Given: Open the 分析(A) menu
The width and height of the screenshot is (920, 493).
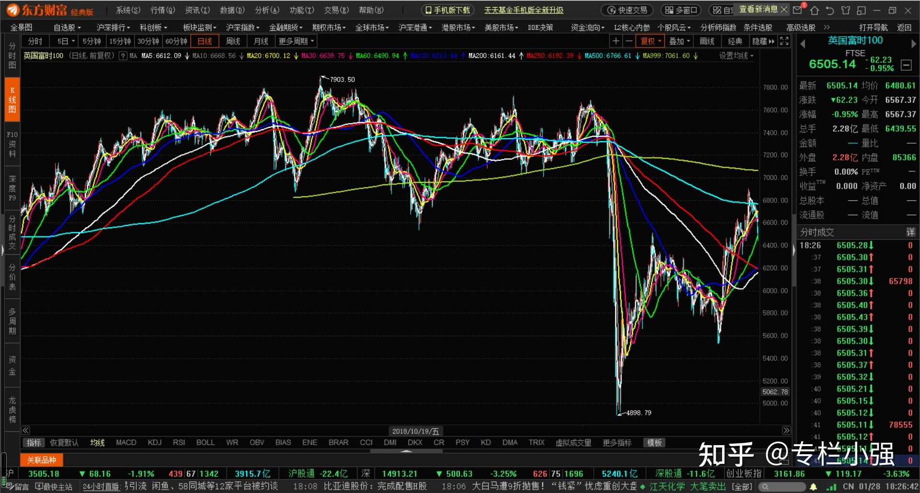Looking at the screenshot, I should click(267, 10).
